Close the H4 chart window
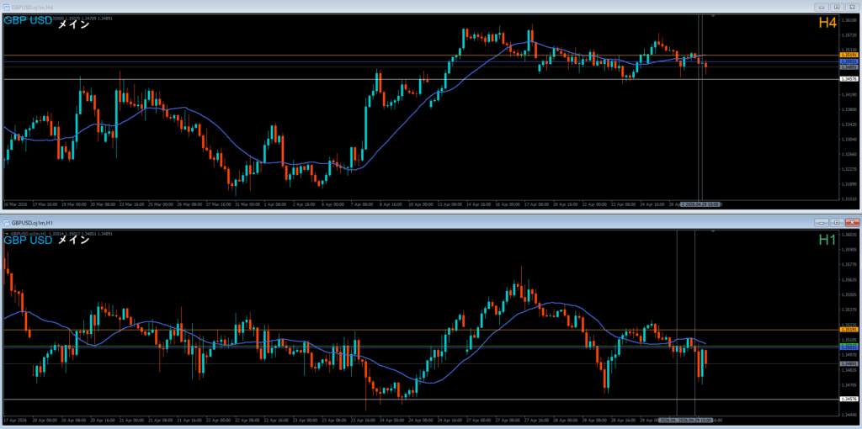862x429 pixels. point(852,7)
